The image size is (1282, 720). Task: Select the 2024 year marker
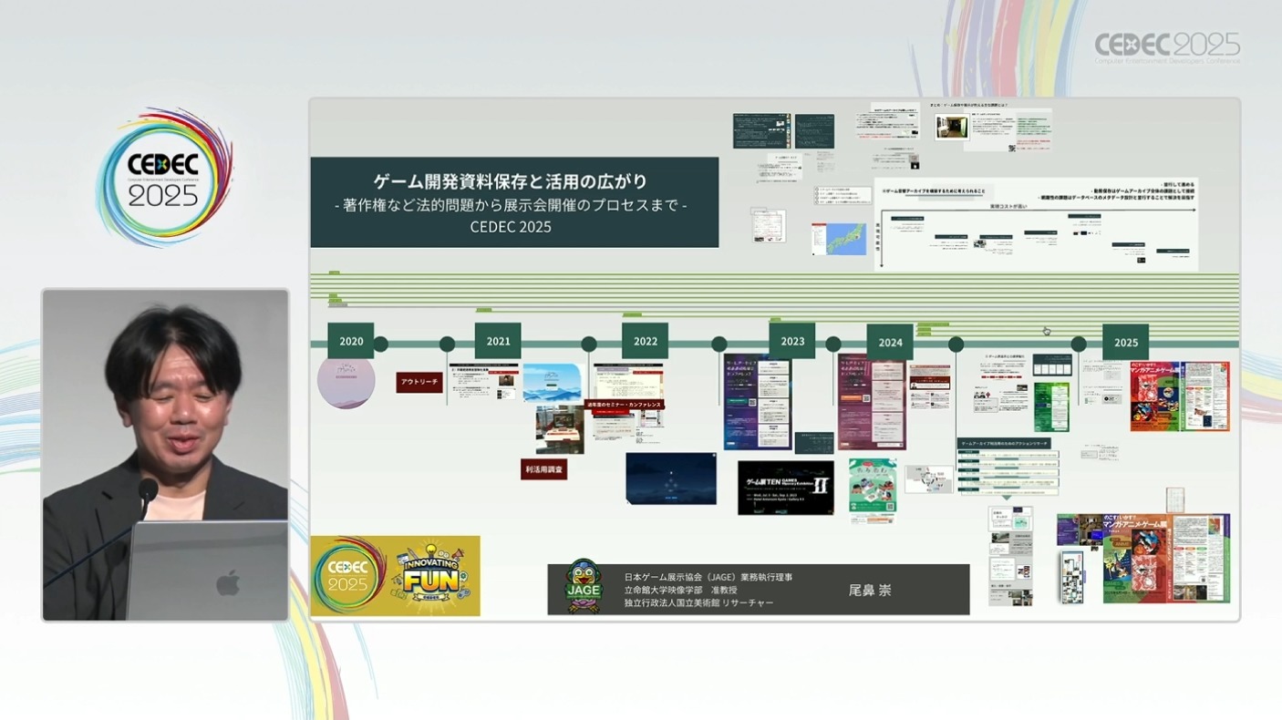click(890, 343)
